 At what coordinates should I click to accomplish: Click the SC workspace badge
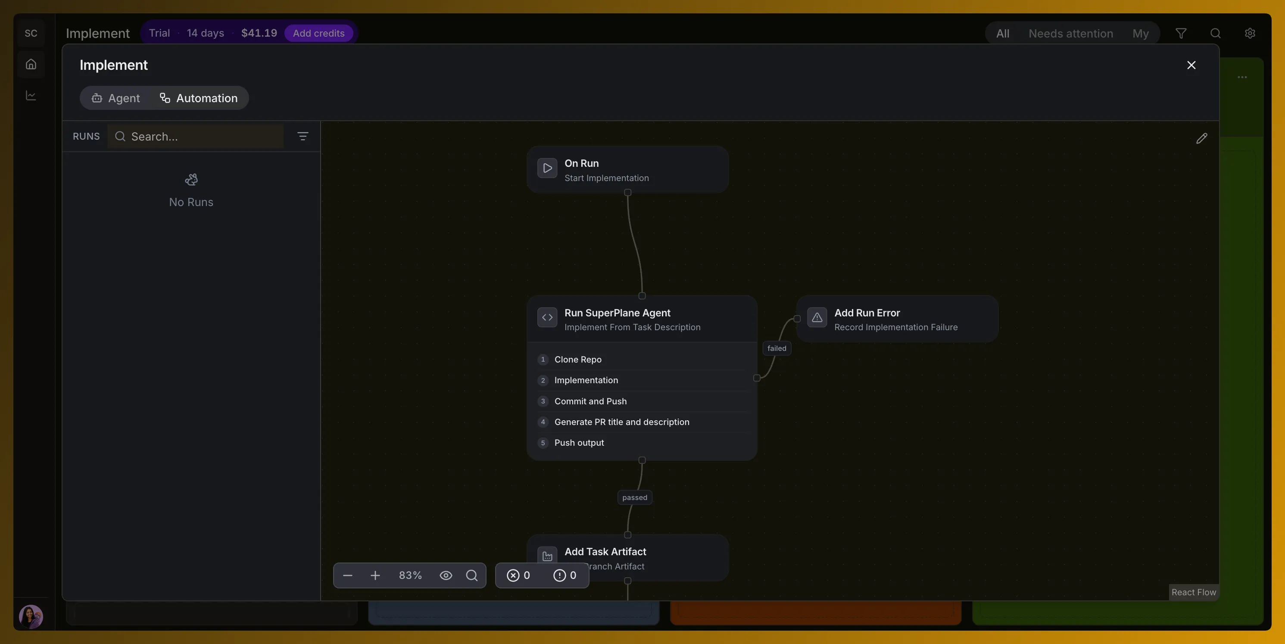click(31, 33)
